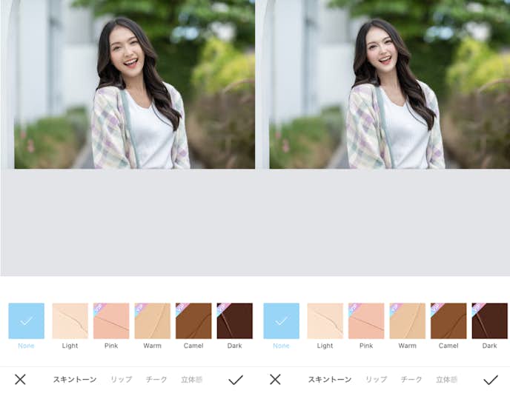This screenshot has height=396, width=510.
Task: Select None skin tone in right editor
Action: coord(281,321)
